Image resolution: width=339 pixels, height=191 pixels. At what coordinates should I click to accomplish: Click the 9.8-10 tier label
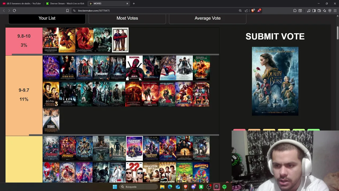[24, 41]
